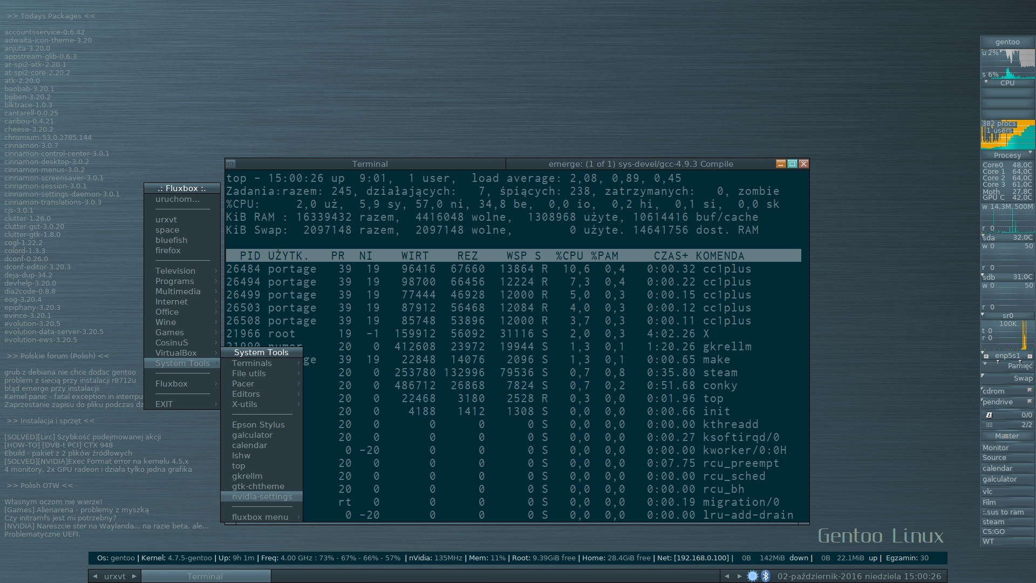Image resolution: width=1036 pixels, height=583 pixels.
Task: Click left arrow before the system tray
Action: (x=726, y=576)
